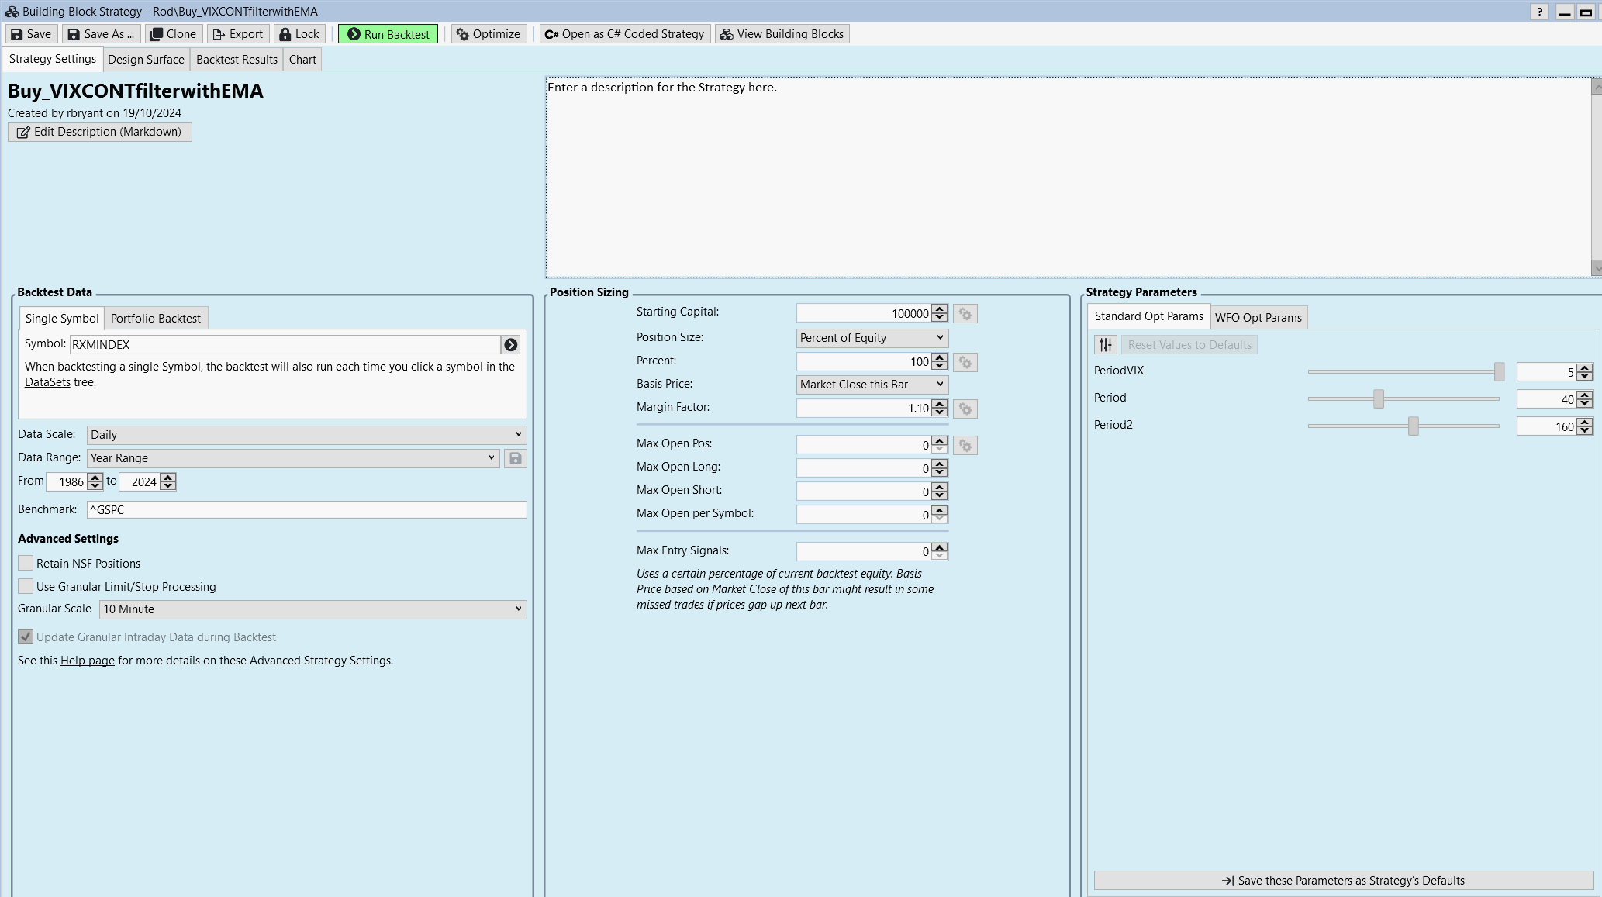This screenshot has height=897, width=1602.
Task: Uncheck Update Granular Intraday Data checkbox
Action: click(x=26, y=637)
